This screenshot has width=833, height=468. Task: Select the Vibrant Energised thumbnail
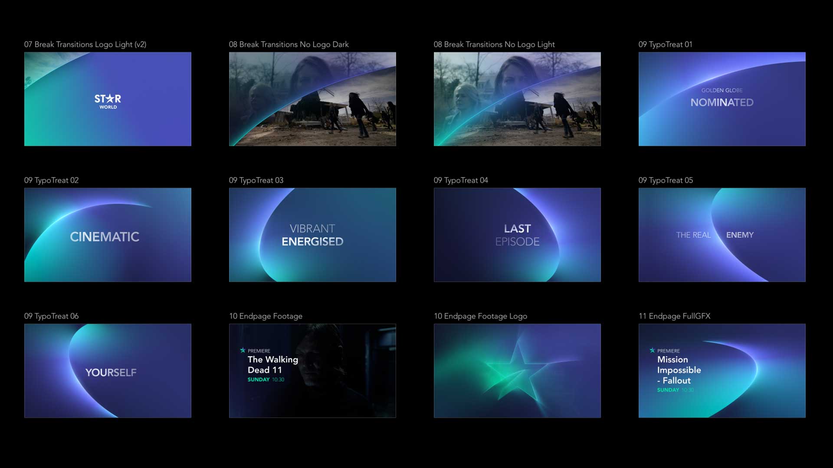pos(312,235)
